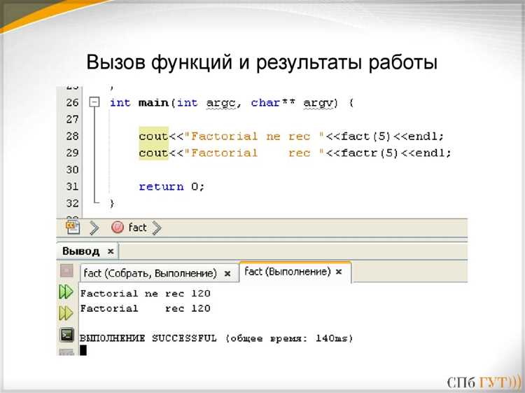Click line number 31 in the gutter
Viewport: 525px width, 393px height.
pos(72,186)
